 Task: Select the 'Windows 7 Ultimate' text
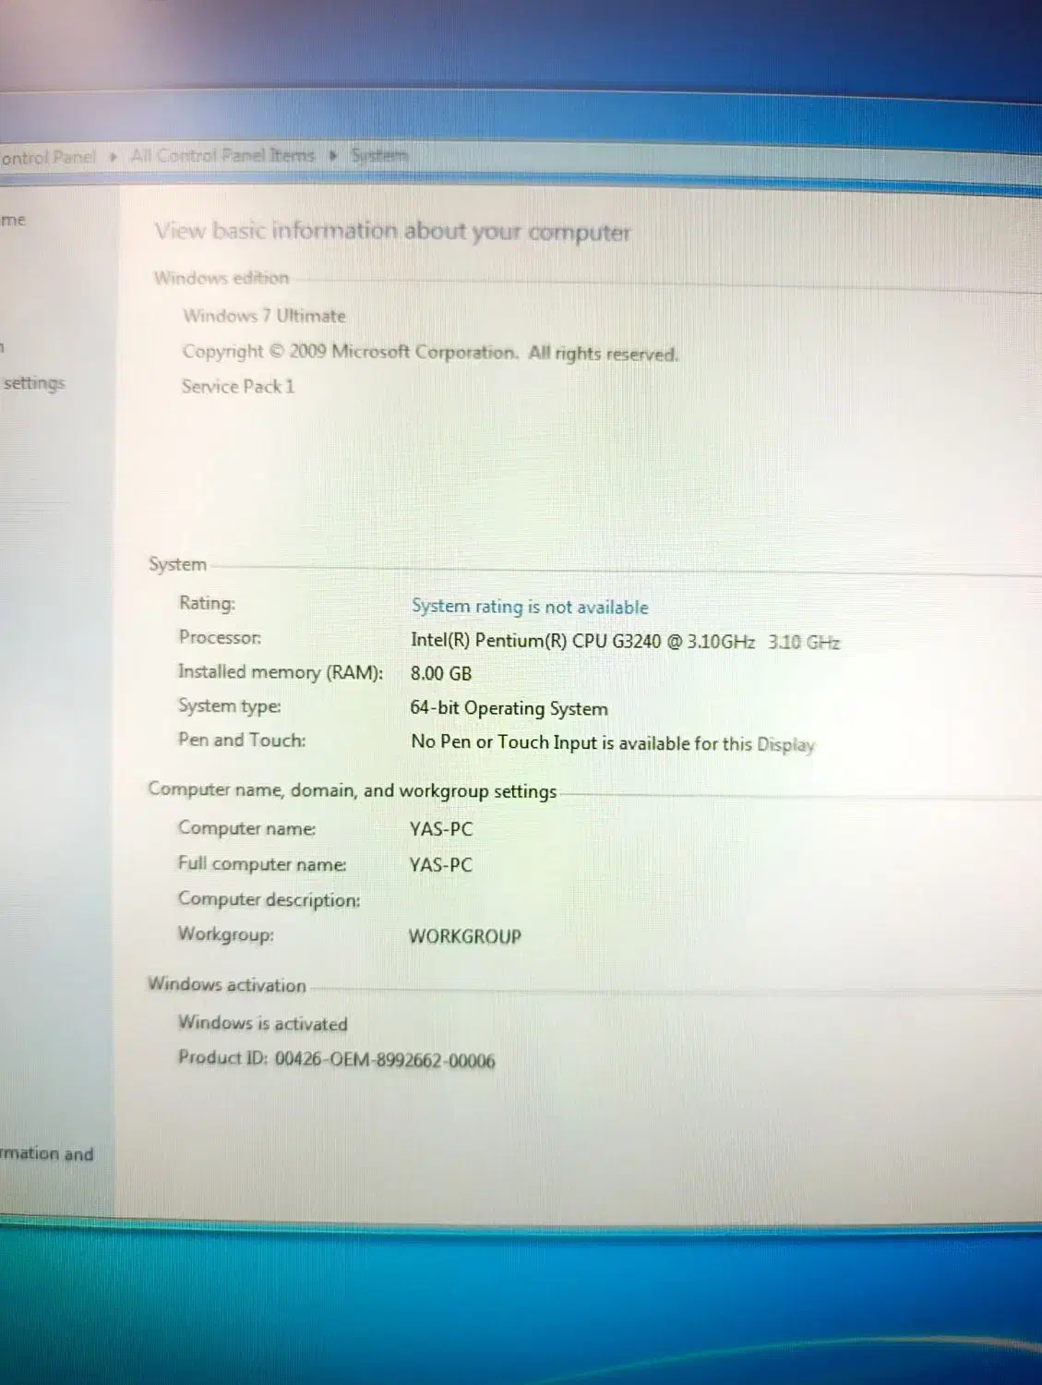point(264,316)
